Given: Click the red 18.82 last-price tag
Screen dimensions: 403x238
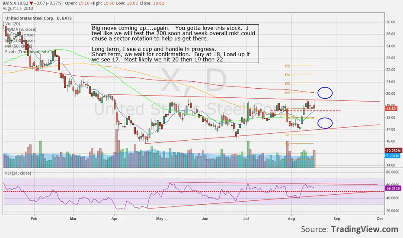Looking at the screenshot, I should point(391,109).
